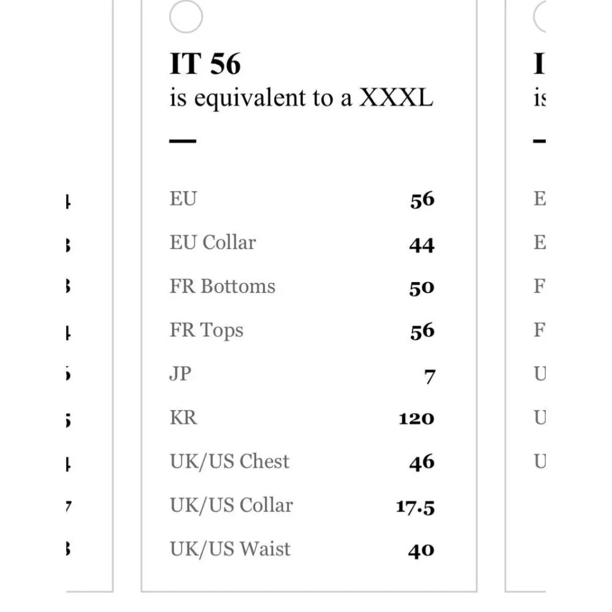The width and height of the screenshot is (612, 612).
Task: Select the UK/US Chest row label
Action: (229, 461)
